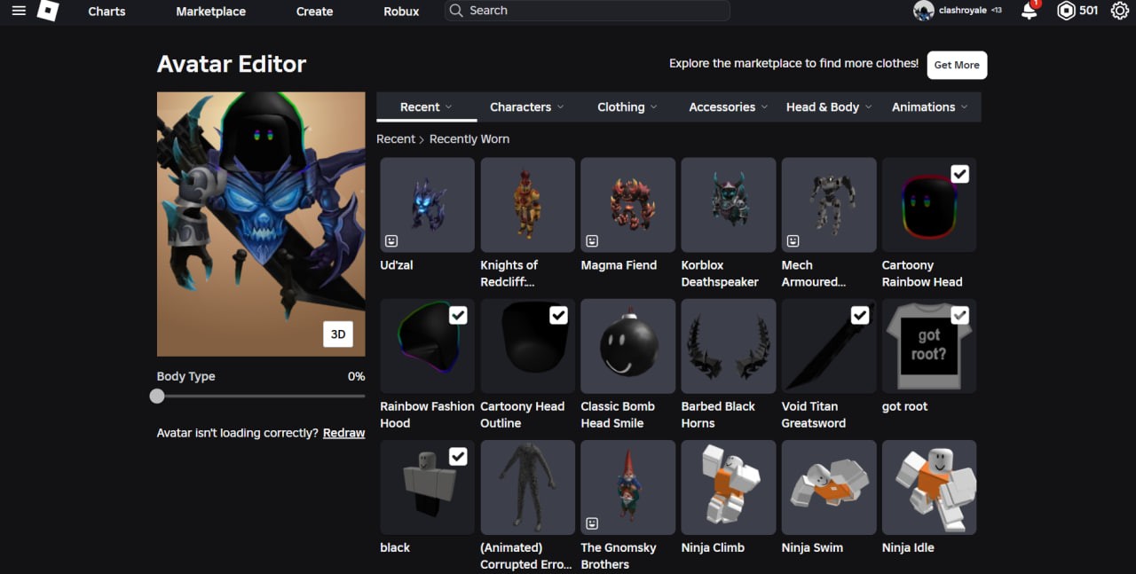Image resolution: width=1136 pixels, height=574 pixels.
Task: Uncheck the Cartoony Rainbow Head checkmark
Action: (959, 174)
